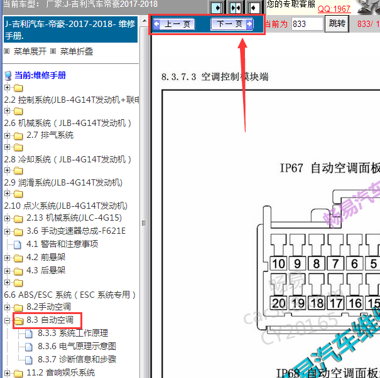380x378 pixels.
Task: Click the 2.7 排气系统 folder icon
Action: click(x=18, y=136)
